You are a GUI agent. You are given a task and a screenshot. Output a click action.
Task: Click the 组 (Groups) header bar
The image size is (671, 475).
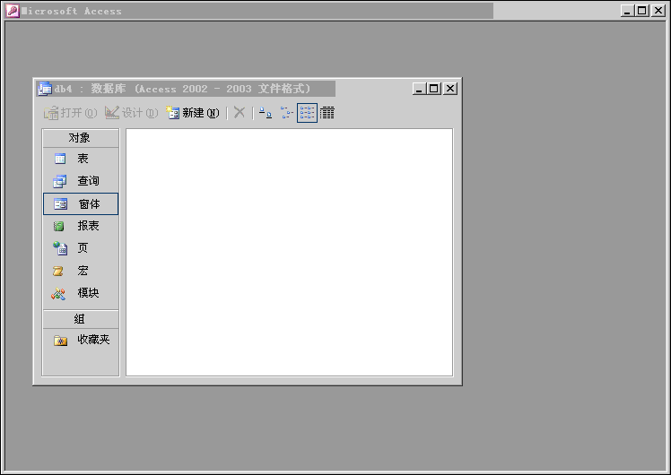click(x=81, y=319)
